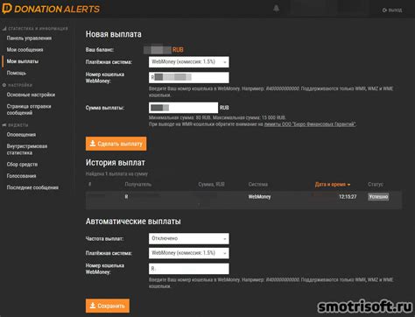Click the Сумма выплаты input field
The height and width of the screenshot is (317, 415).
click(x=183, y=108)
